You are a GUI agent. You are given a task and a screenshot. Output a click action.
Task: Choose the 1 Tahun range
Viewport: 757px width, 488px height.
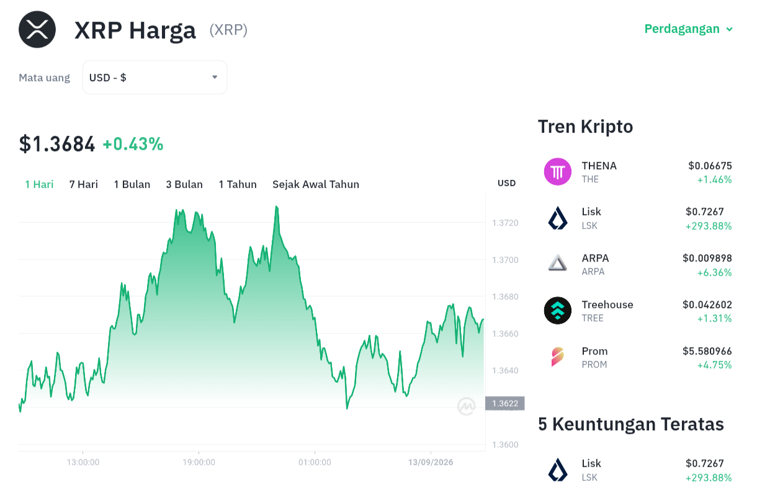pyautogui.click(x=238, y=184)
